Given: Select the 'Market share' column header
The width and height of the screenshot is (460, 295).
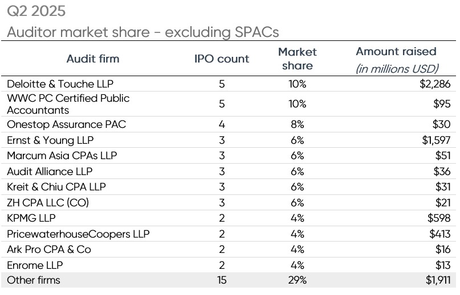Looking at the screenshot, I should point(297,59).
